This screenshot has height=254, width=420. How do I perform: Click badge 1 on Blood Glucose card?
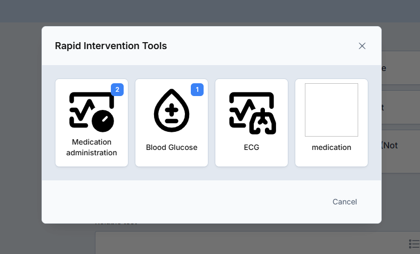click(197, 90)
